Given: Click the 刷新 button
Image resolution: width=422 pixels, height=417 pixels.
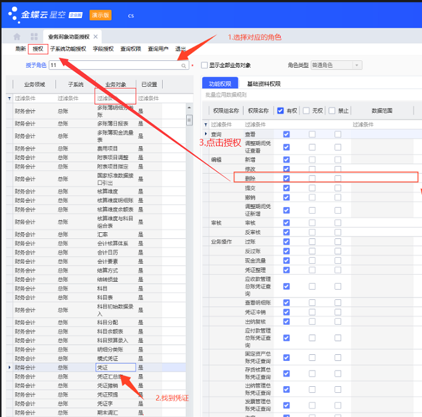Looking at the screenshot, I should tap(20, 49).
